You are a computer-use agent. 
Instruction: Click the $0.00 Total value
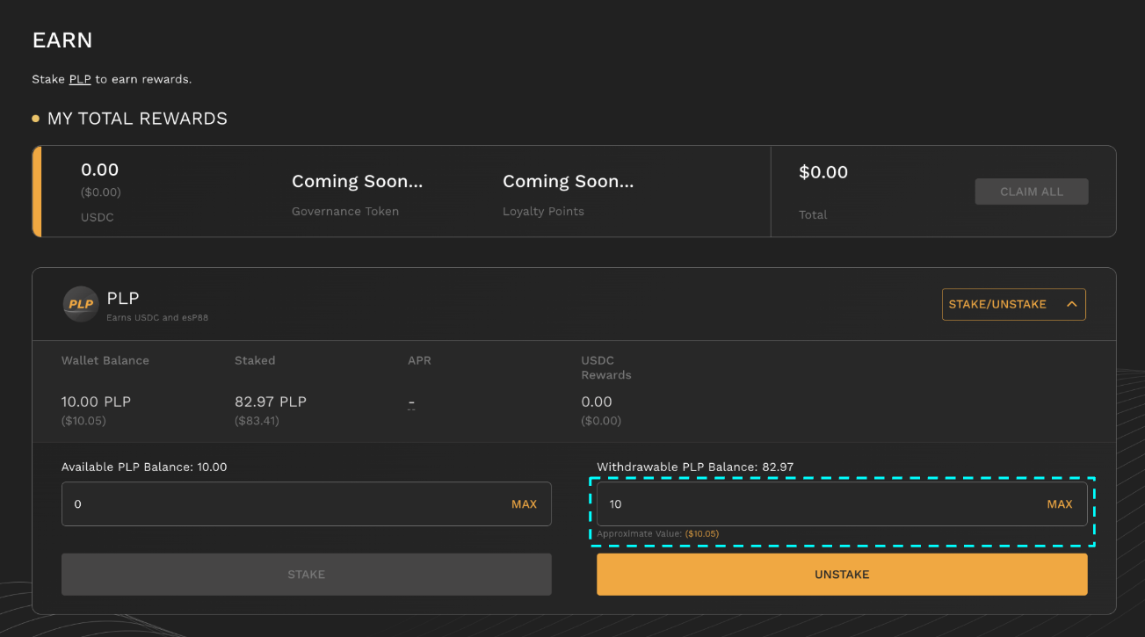point(823,172)
